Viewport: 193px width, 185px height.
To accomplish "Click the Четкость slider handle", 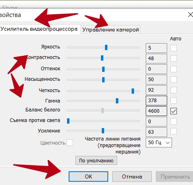I will 133,91.
